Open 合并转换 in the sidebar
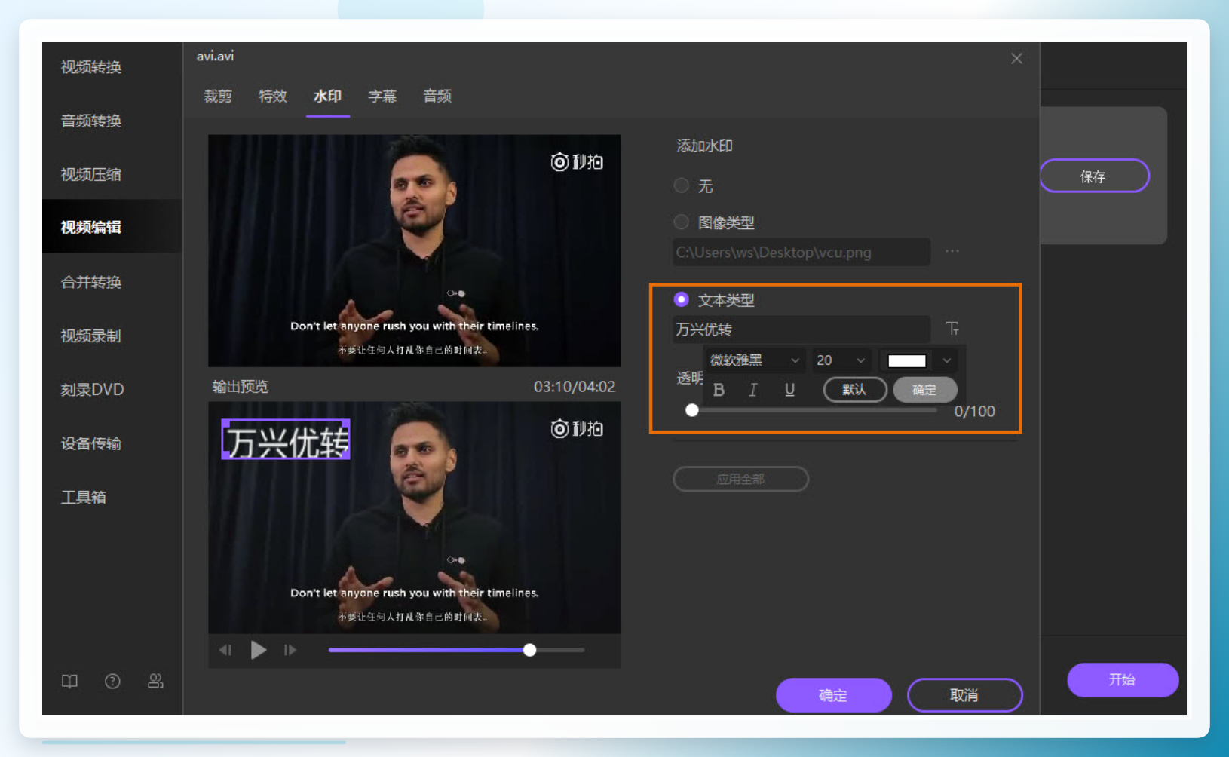1229x757 pixels. tap(91, 282)
